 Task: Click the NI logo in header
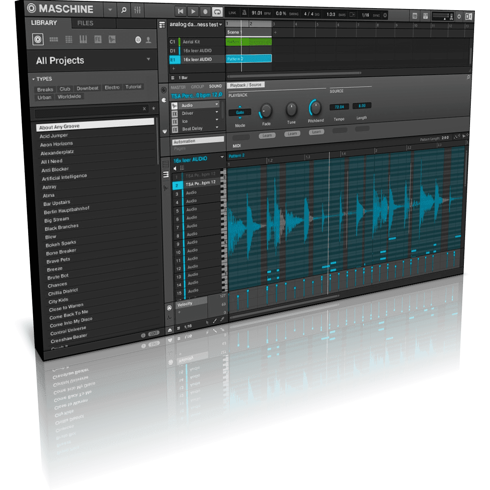click(x=469, y=17)
